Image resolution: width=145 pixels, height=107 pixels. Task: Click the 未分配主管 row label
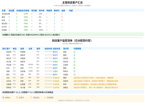pos(6,14)
